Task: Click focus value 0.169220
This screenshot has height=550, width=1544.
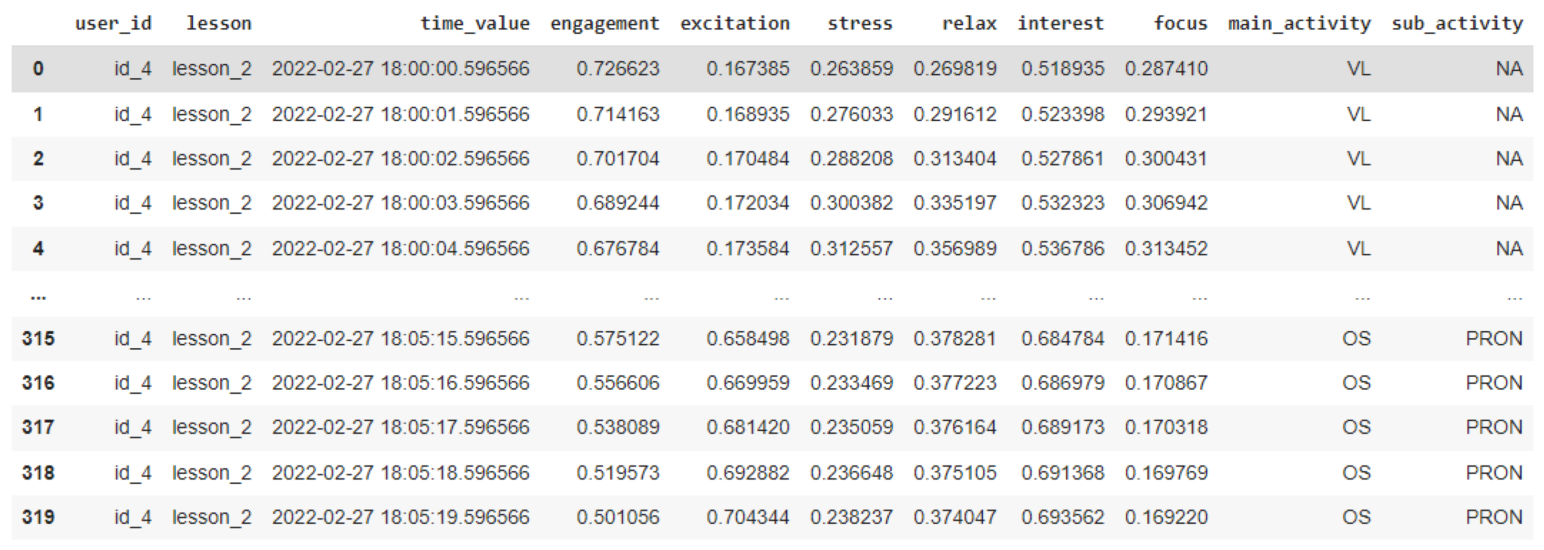Action: [1166, 517]
